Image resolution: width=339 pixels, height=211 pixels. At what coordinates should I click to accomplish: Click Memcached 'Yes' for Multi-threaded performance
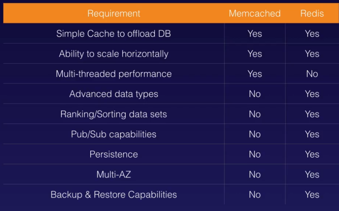[x=254, y=74]
